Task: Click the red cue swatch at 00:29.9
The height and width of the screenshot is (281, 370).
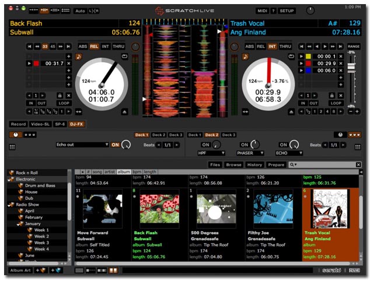Action: [x=308, y=64]
